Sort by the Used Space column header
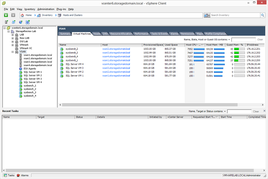 pyautogui.click(x=174, y=45)
